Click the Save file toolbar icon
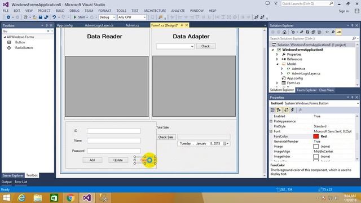This screenshot has width=361, height=203. (x=41, y=17)
